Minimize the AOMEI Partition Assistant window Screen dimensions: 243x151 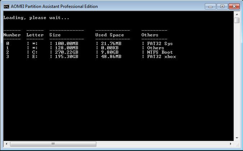[210, 6]
